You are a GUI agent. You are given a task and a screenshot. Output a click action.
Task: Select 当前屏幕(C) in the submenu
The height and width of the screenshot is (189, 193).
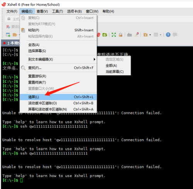tap(114, 72)
